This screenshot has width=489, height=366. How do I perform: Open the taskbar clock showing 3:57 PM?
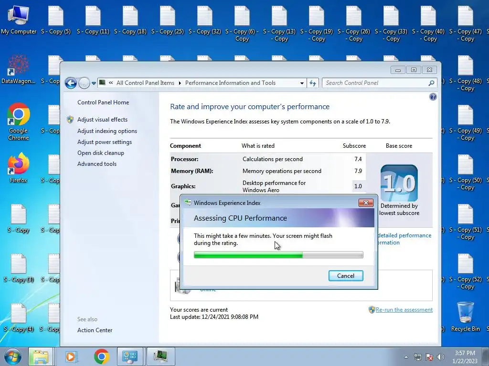pyautogui.click(x=465, y=357)
